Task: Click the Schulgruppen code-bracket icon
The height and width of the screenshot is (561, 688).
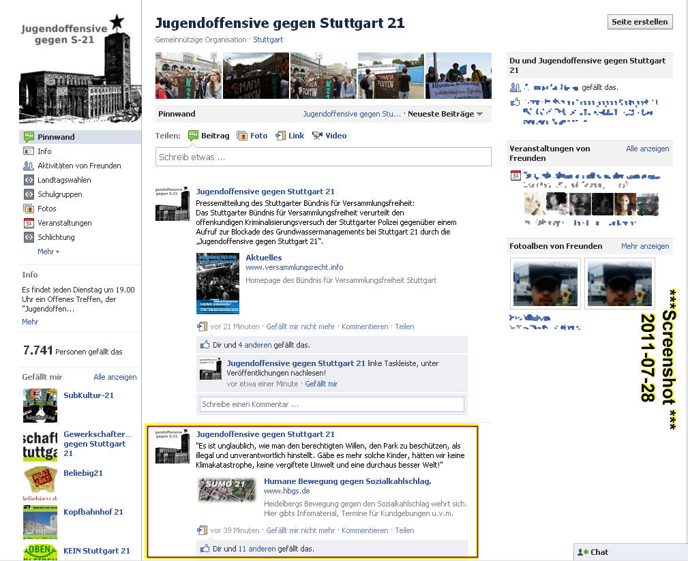Action: tap(29, 194)
